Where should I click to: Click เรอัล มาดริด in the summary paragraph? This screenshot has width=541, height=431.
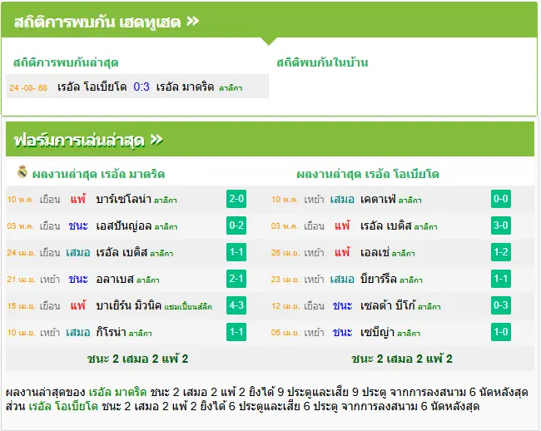117,392
